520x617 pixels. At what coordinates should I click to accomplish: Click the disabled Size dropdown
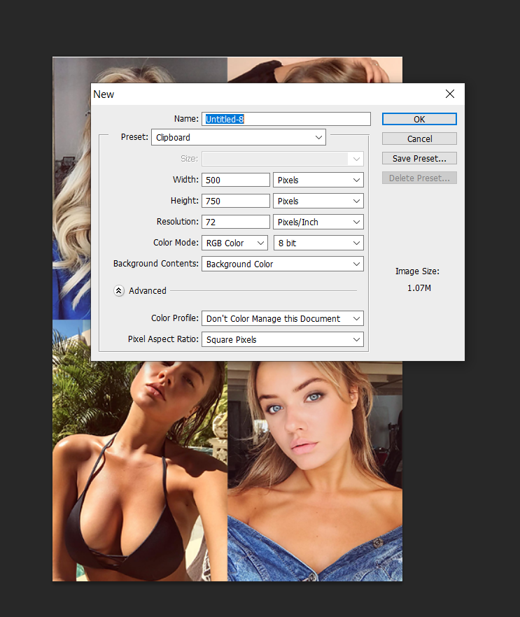tap(283, 159)
